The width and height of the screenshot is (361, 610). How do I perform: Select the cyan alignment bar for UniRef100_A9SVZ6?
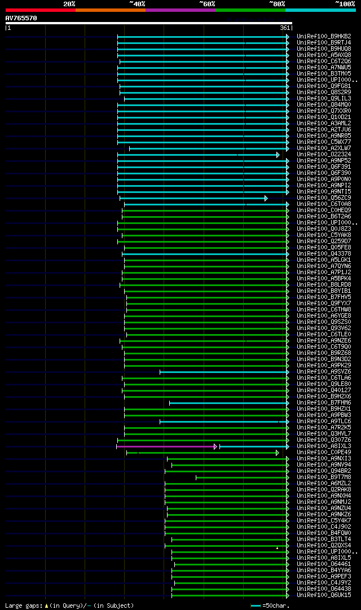coord(224,372)
